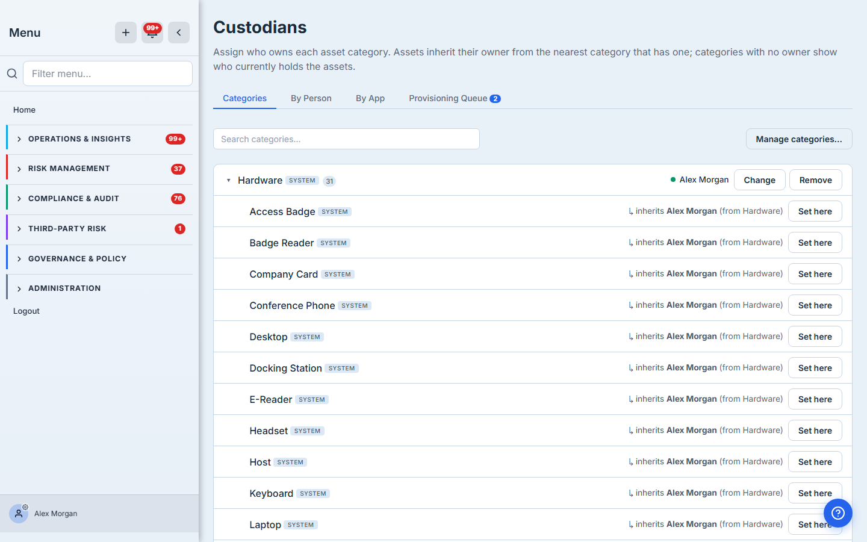Open the notifications bell icon

tap(152, 33)
